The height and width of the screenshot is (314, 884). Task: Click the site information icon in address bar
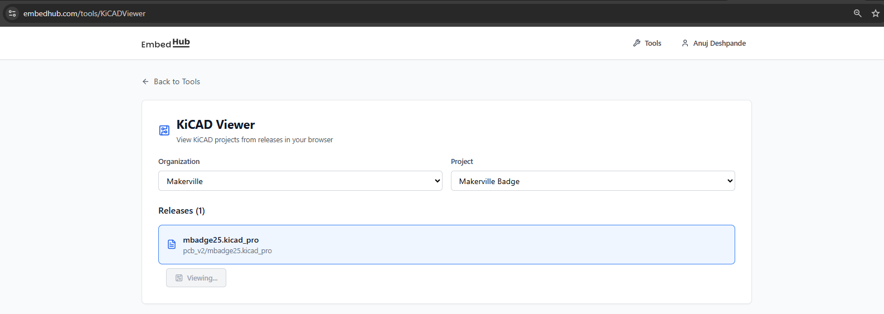coord(12,13)
